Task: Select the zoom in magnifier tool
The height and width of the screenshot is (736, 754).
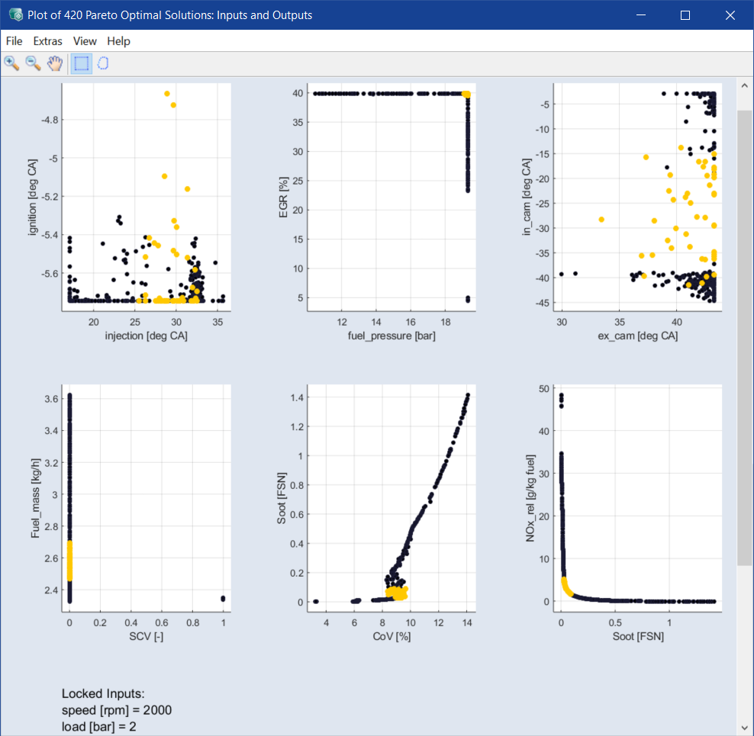Action: tap(12, 64)
